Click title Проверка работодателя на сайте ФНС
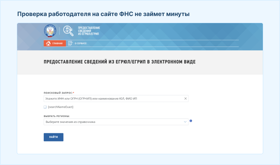 pyautogui.click(x=103, y=14)
